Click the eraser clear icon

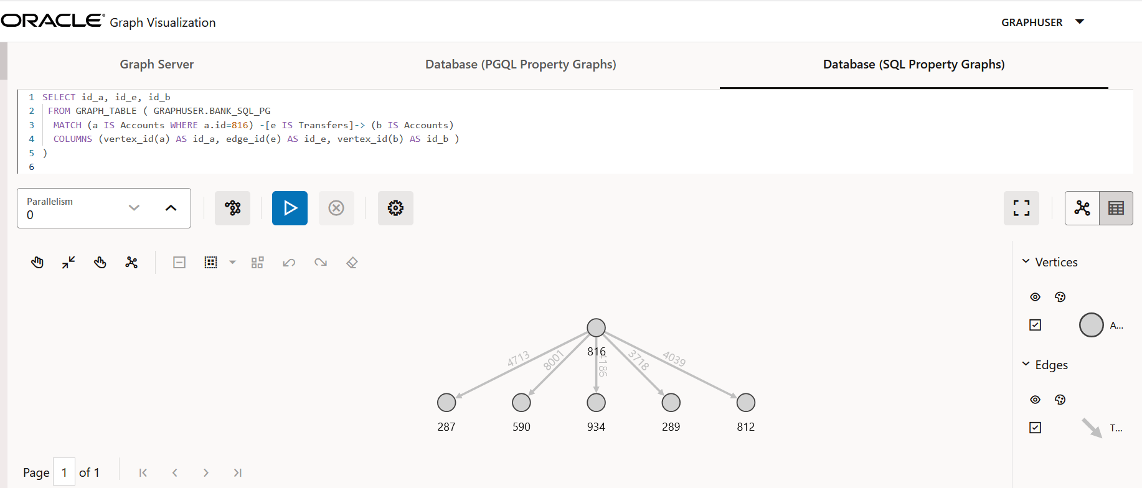[x=352, y=263]
